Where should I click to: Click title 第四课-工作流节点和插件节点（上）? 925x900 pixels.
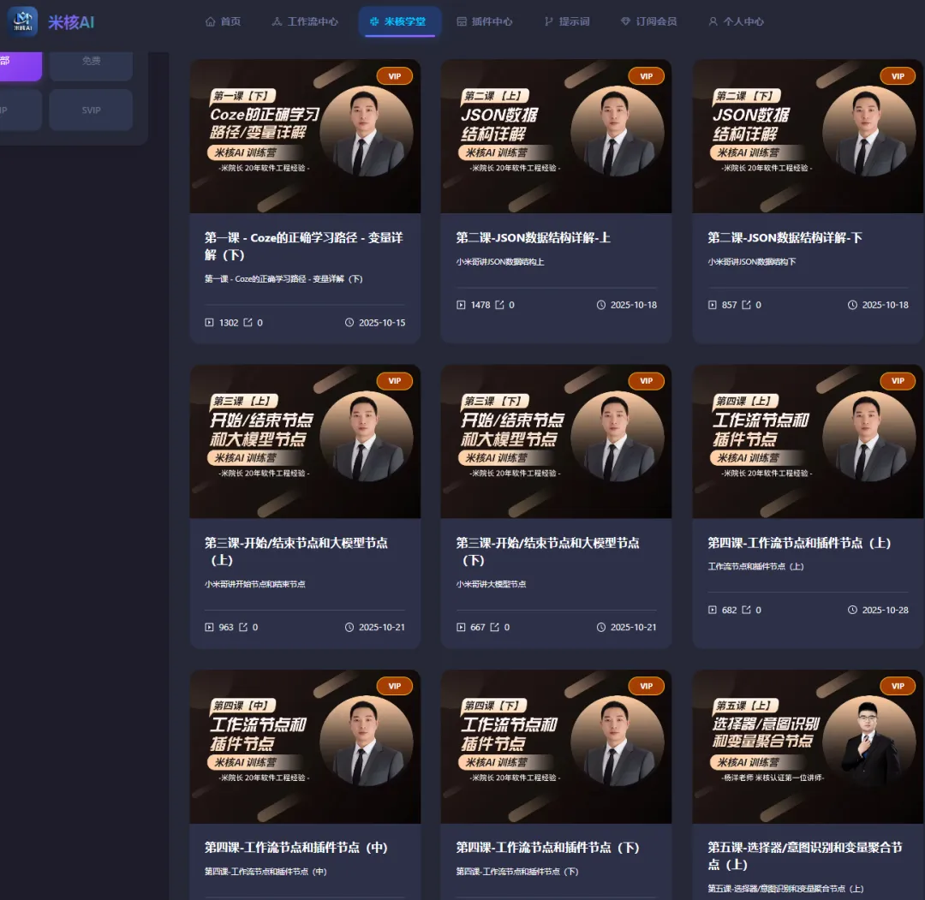[x=799, y=543]
